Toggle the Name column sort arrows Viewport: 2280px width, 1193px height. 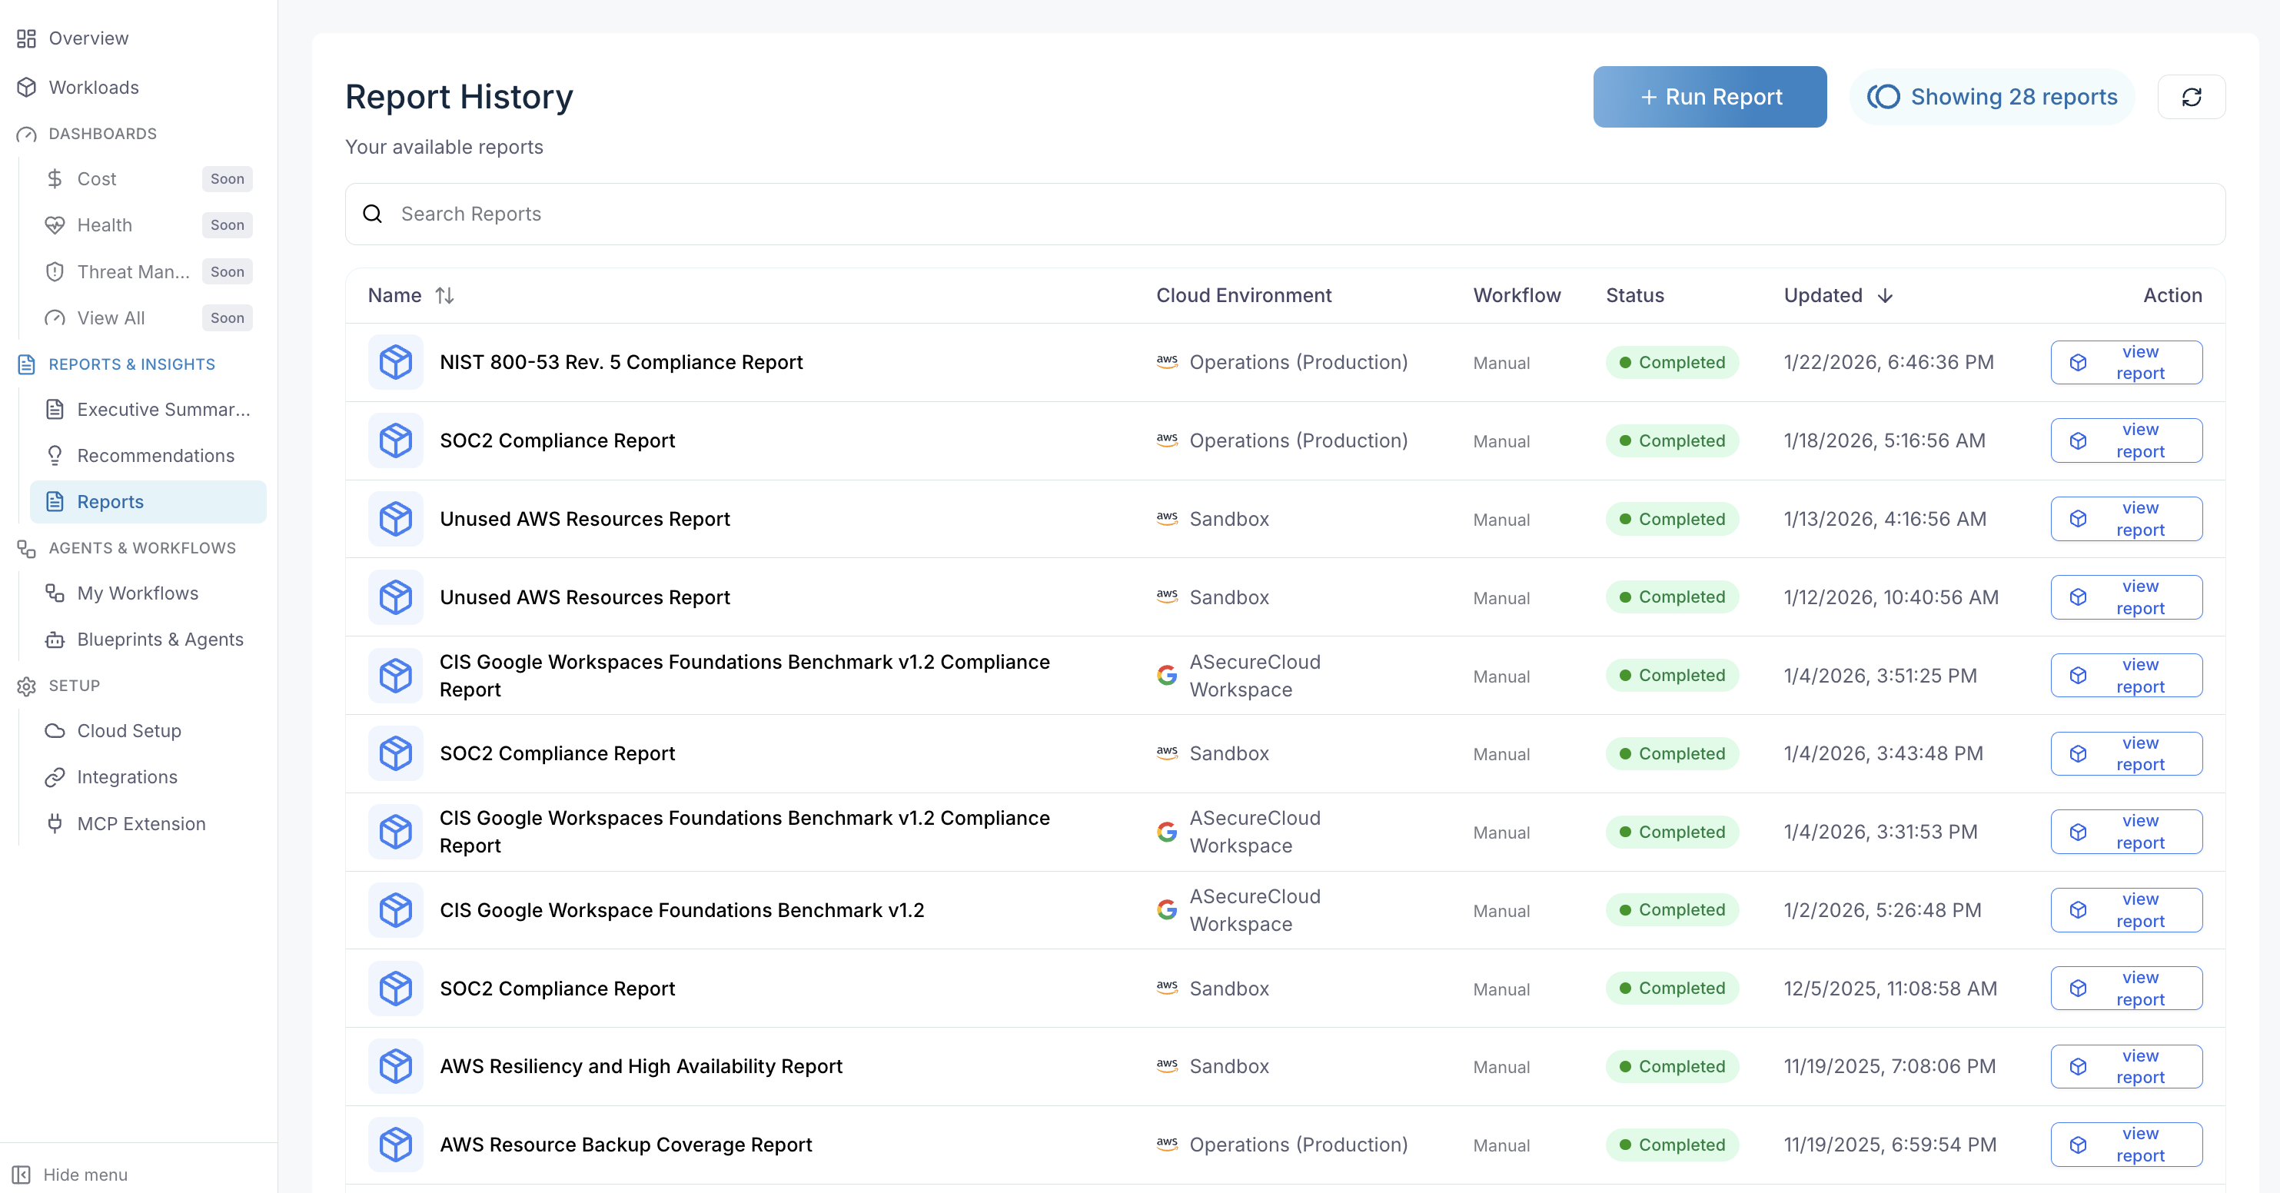tap(445, 294)
